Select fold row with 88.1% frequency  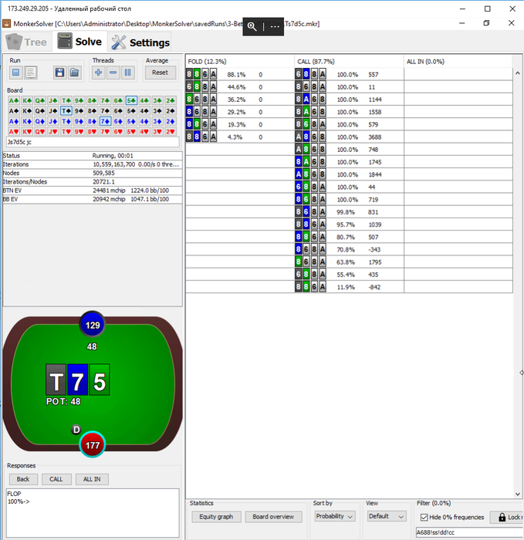coord(240,74)
